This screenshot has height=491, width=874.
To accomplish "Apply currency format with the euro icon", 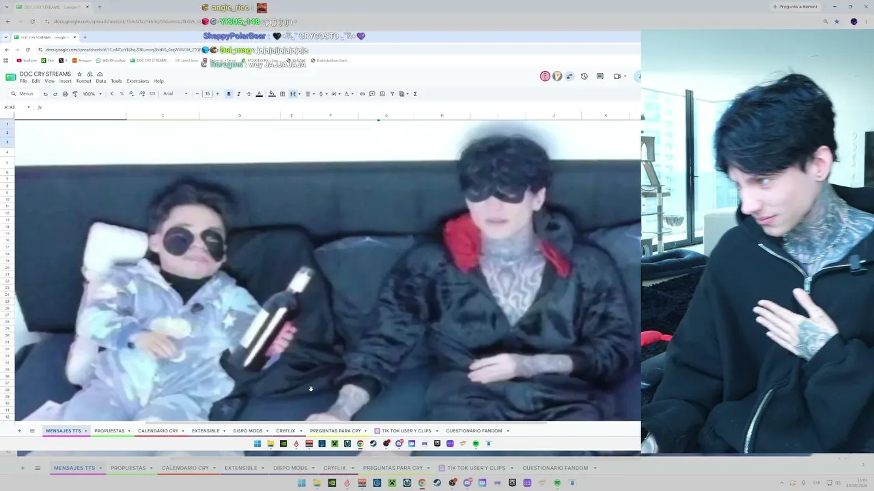I will pyautogui.click(x=112, y=94).
